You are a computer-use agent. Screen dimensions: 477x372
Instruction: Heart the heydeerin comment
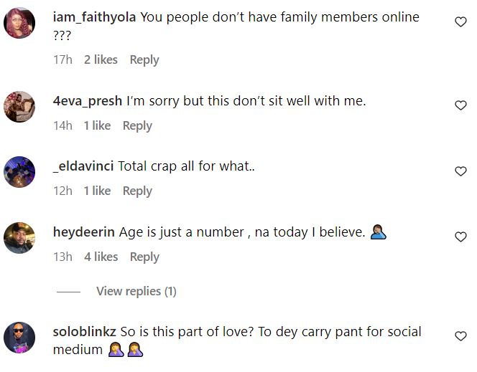click(x=460, y=237)
